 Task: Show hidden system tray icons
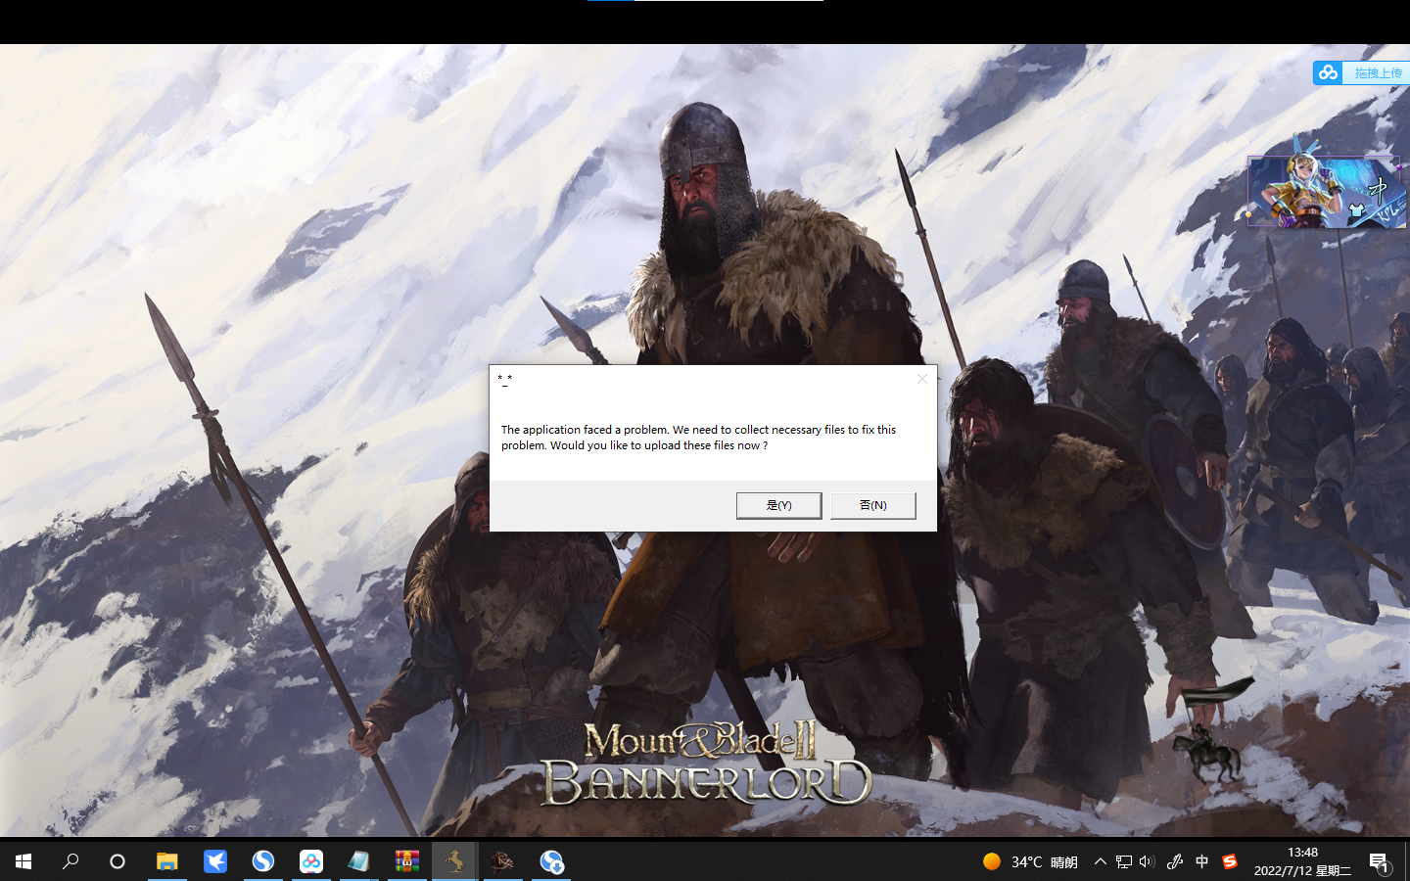1101,861
